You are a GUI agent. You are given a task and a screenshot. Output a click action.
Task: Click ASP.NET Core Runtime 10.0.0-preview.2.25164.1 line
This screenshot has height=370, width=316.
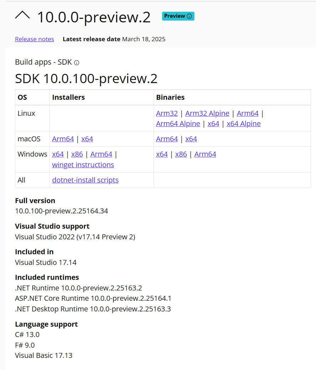pos(93,298)
